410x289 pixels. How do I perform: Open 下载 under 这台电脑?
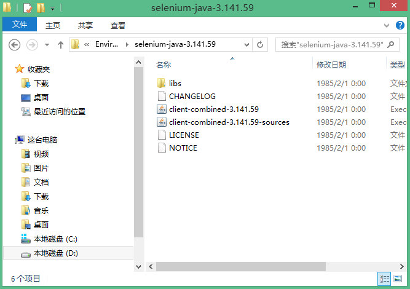coord(41,196)
